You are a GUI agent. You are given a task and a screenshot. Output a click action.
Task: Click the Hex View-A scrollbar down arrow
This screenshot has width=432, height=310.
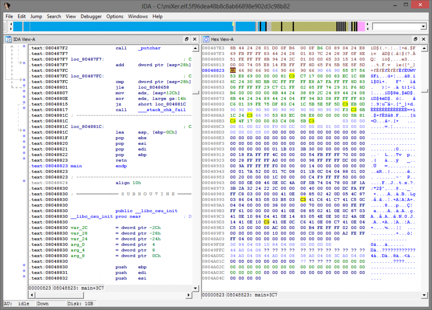coord(424,295)
